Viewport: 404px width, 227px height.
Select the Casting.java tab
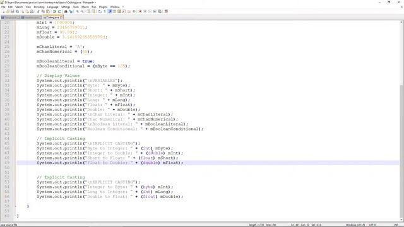53,18
